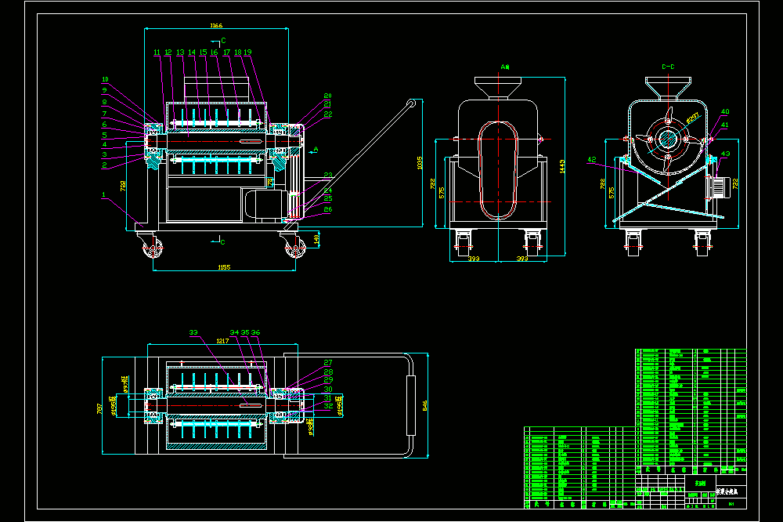783x522 pixels.
Task: Pick part callout number 27
Action: 328,363
